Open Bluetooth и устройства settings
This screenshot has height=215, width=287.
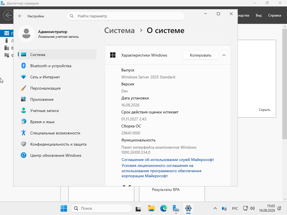[x=57, y=66]
